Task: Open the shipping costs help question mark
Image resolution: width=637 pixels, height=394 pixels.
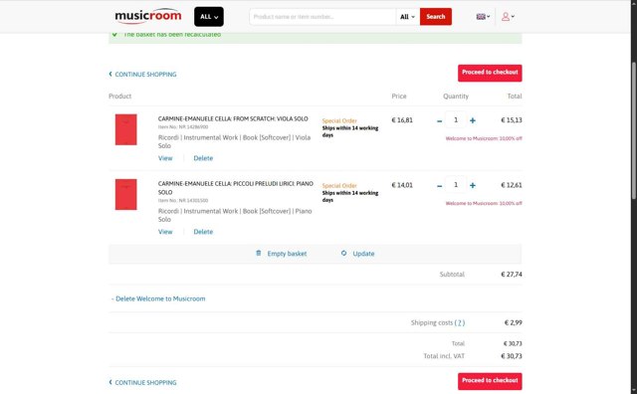Action: coord(460,323)
